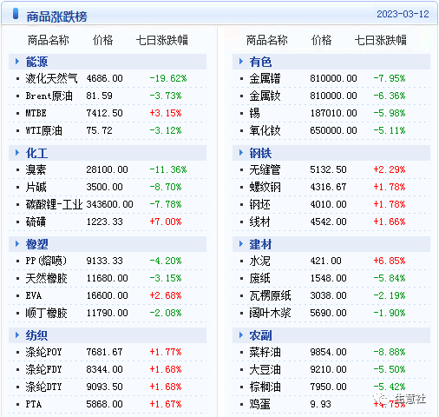Click the -19.62% change for 液化天然气
Screen dimensions: 439x417
click(x=168, y=78)
